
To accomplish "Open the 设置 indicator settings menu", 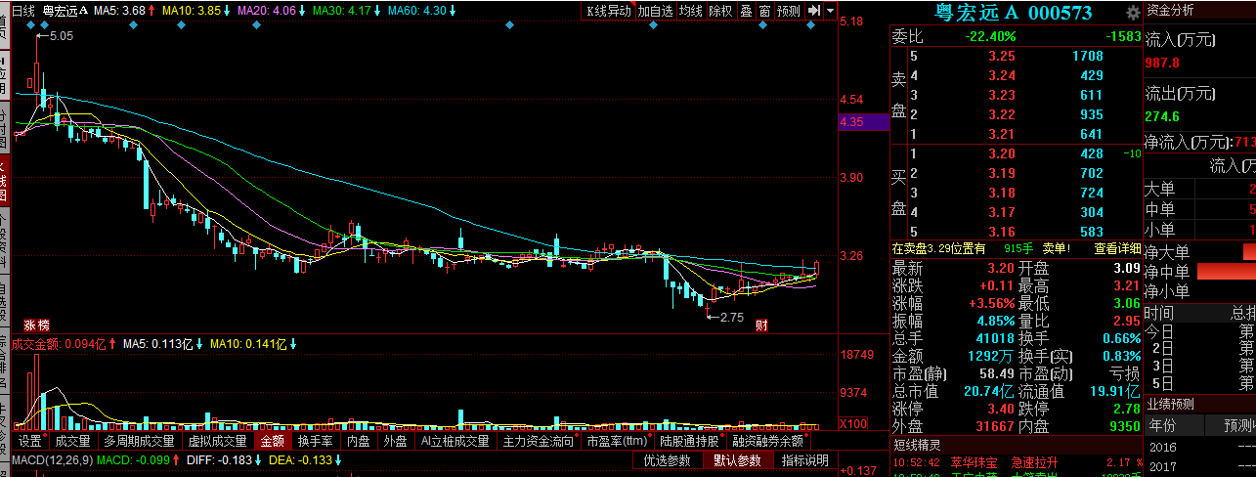I will coord(30,441).
